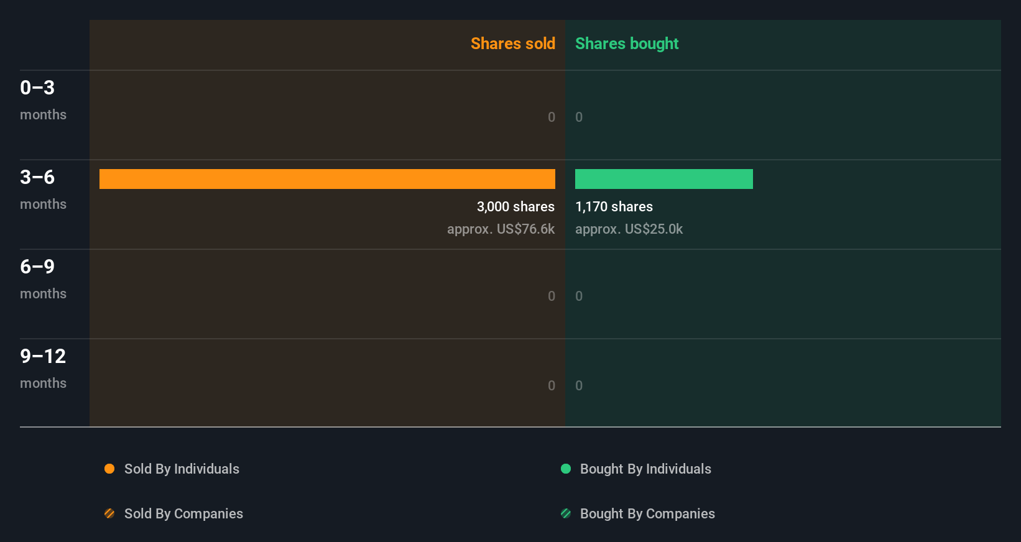The height and width of the screenshot is (542, 1021).
Task: Click the bought 0 value in 0–3 months row
Action: coord(579,117)
